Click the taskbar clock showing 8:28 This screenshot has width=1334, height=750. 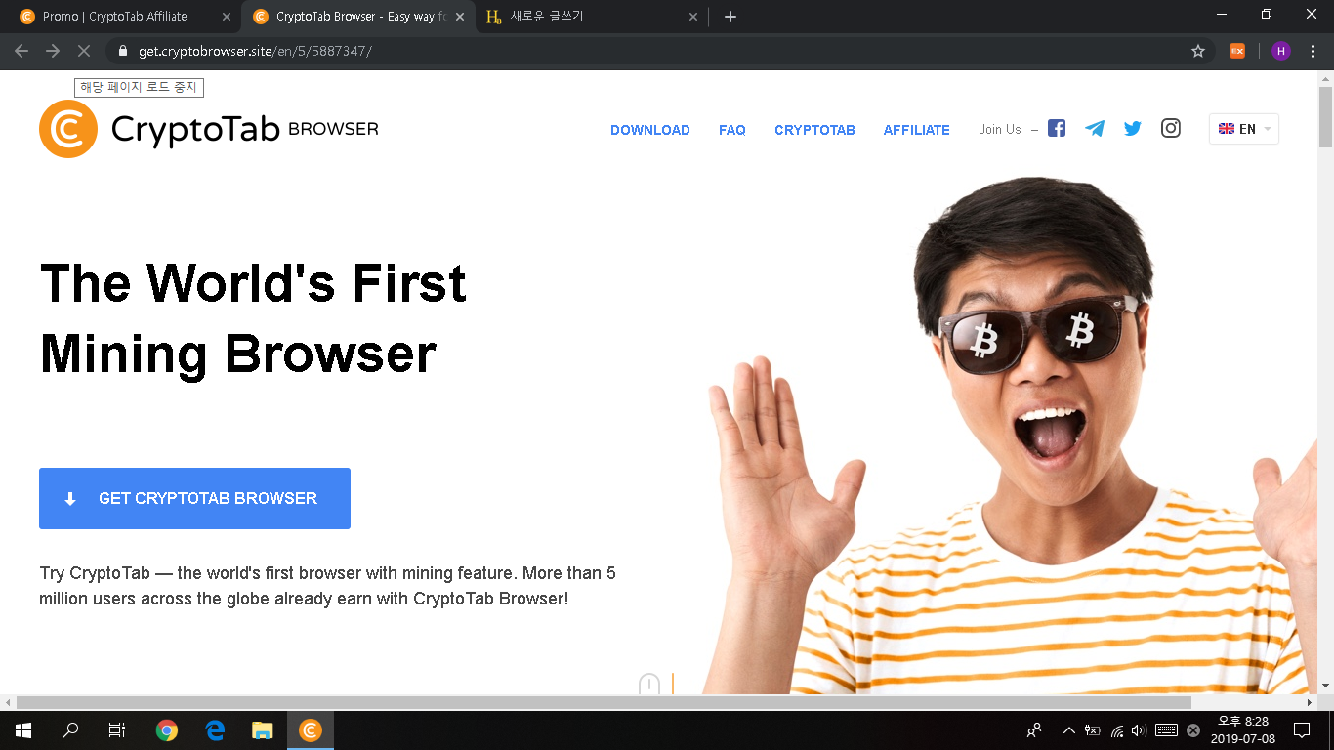click(x=1243, y=730)
